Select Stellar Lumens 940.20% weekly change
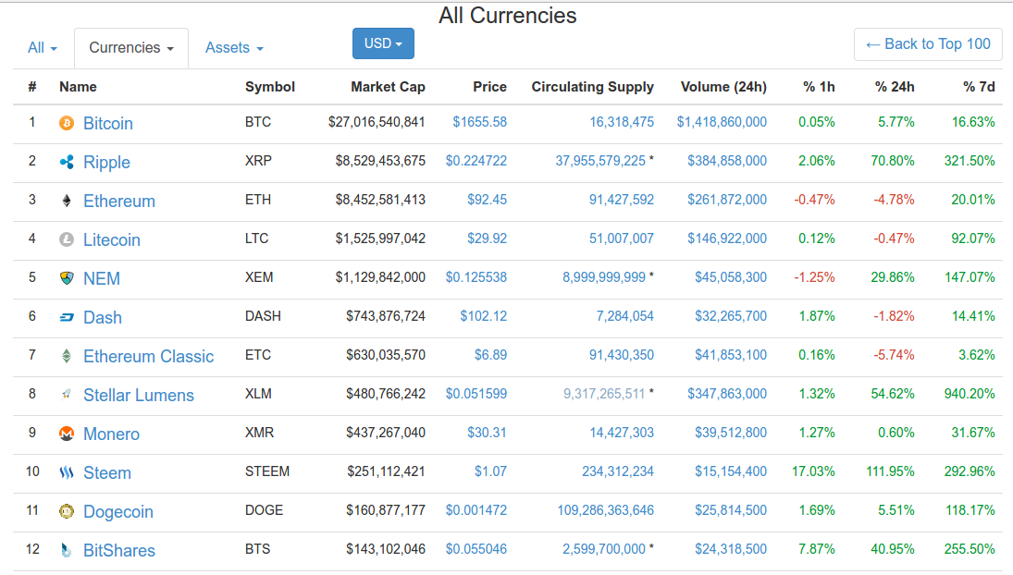The height and width of the screenshot is (575, 1013). tap(970, 394)
